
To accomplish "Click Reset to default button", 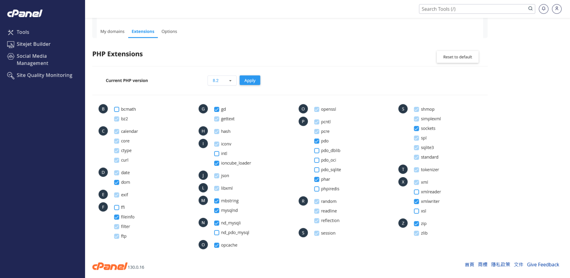I will 457,57.
